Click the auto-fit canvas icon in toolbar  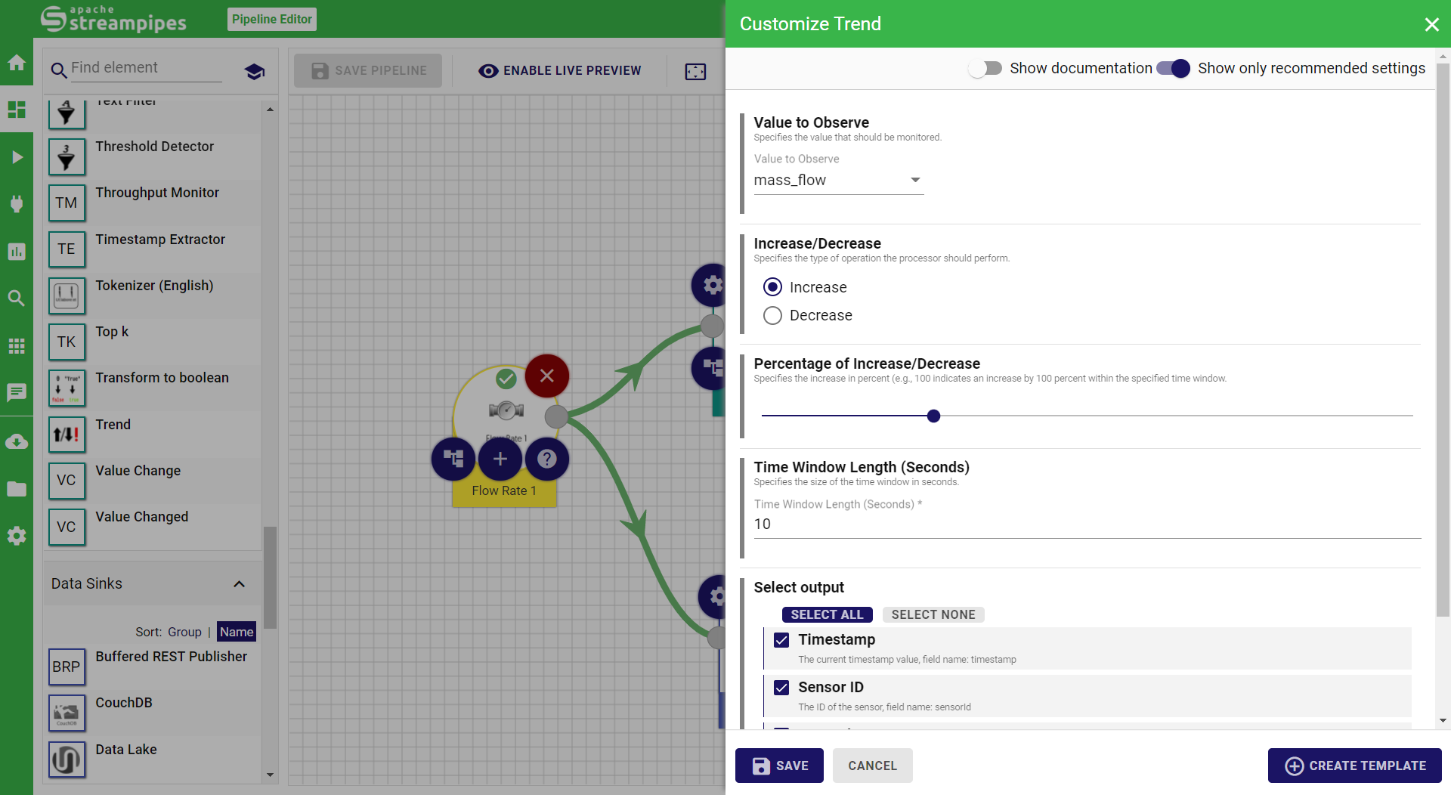[695, 71]
